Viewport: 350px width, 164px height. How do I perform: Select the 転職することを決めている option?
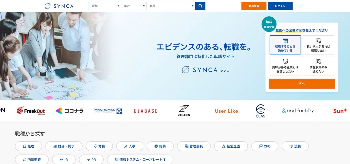pos(285,45)
